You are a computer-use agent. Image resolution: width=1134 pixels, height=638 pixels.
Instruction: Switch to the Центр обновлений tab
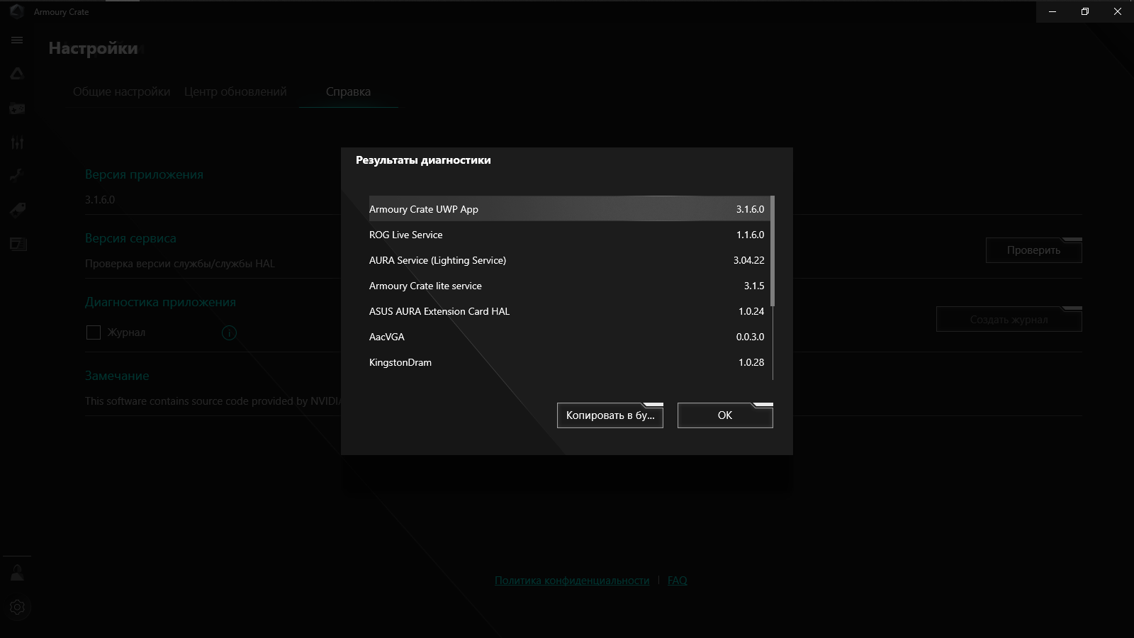tap(235, 91)
